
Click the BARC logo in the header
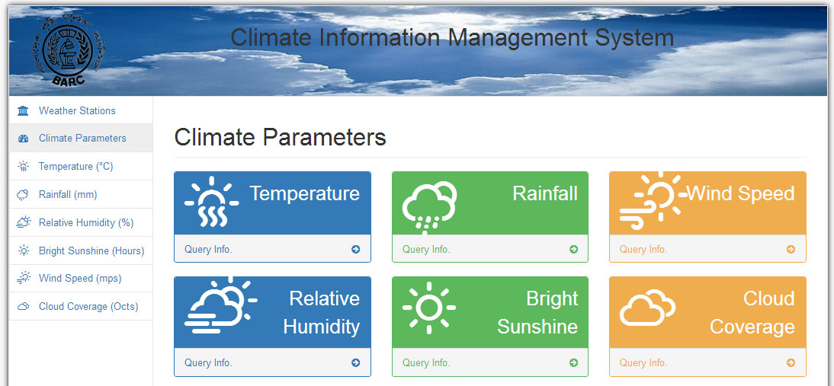(x=69, y=50)
